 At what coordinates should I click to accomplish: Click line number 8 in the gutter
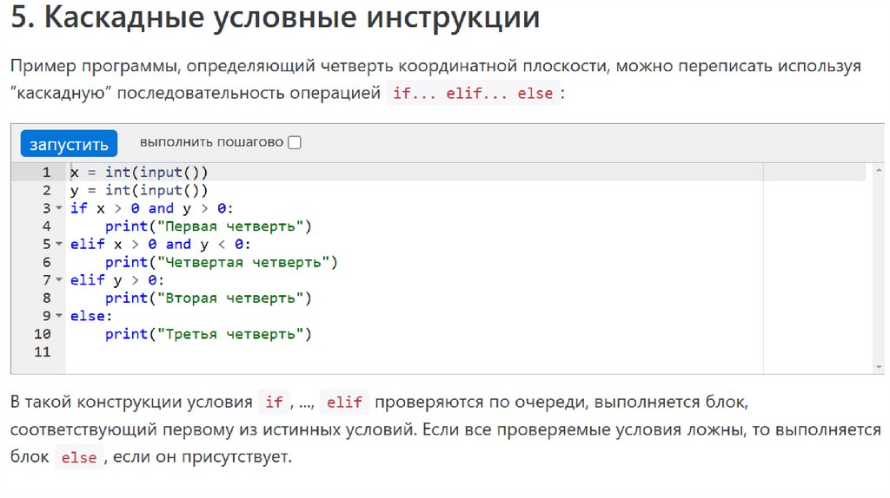click(x=47, y=298)
